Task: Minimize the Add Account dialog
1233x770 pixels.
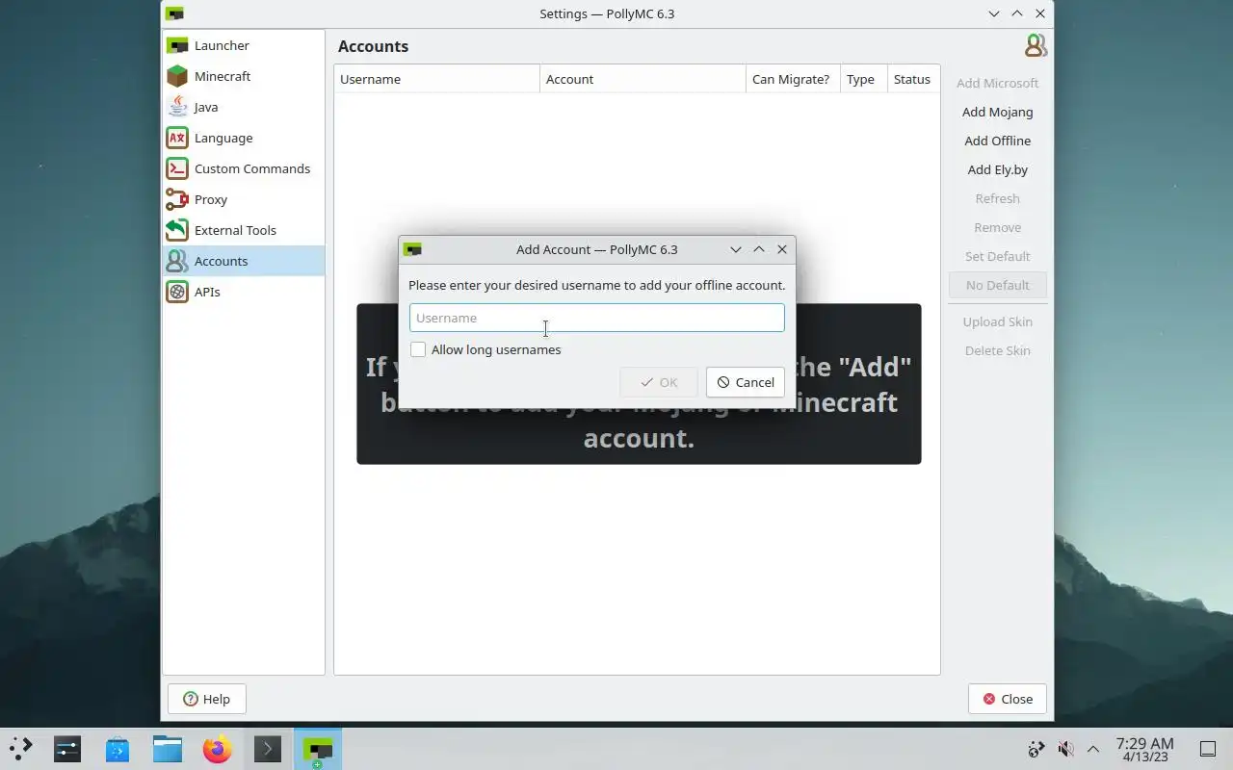Action: point(736,249)
